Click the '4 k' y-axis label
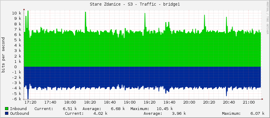 pos(18,45)
